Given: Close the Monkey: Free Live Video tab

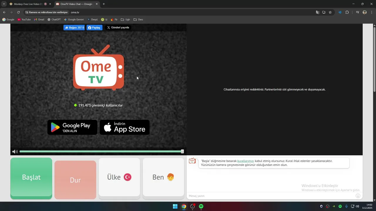Looking at the screenshot, I should point(50,4).
